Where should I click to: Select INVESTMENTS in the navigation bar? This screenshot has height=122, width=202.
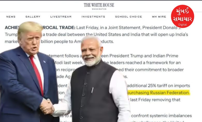pyautogui.click(x=93, y=17)
